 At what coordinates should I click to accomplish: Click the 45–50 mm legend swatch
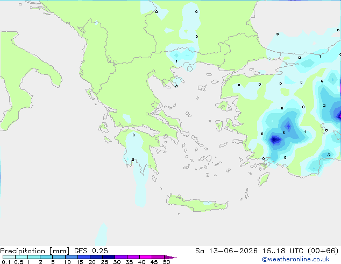coord(158,257)
